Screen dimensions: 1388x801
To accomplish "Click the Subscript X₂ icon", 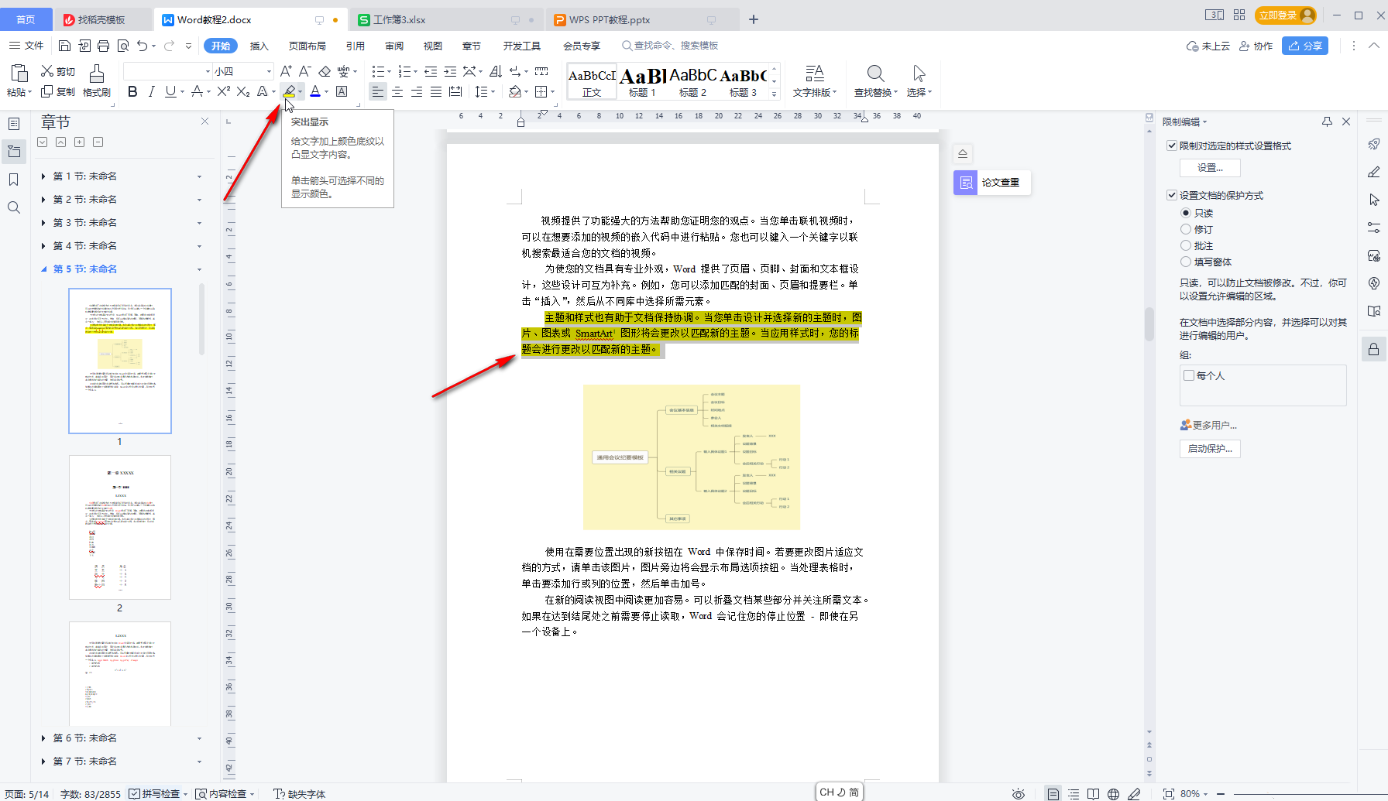I will pyautogui.click(x=243, y=91).
